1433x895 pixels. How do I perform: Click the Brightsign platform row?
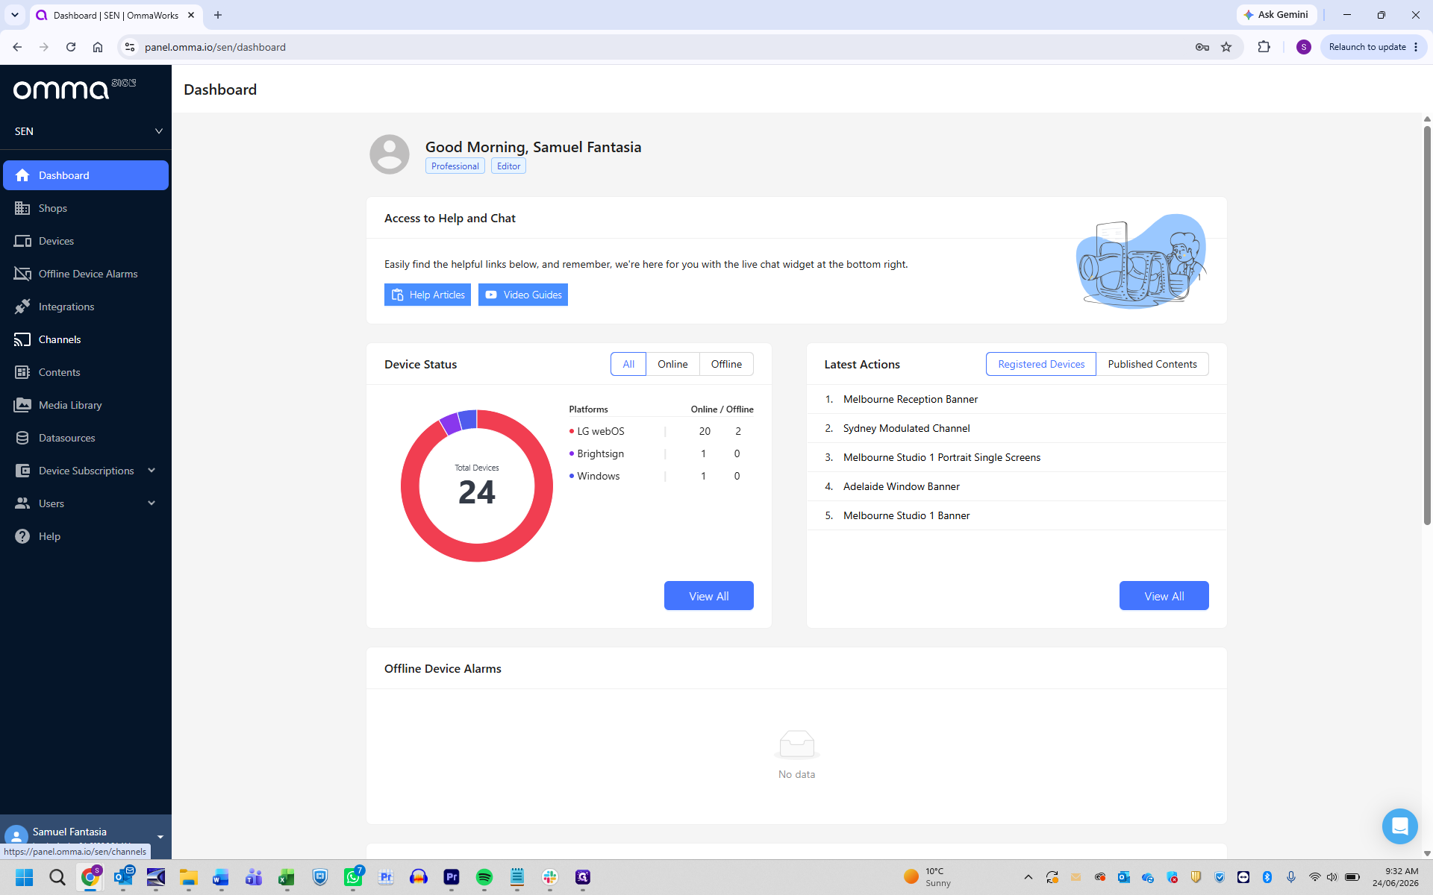coord(661,453)
